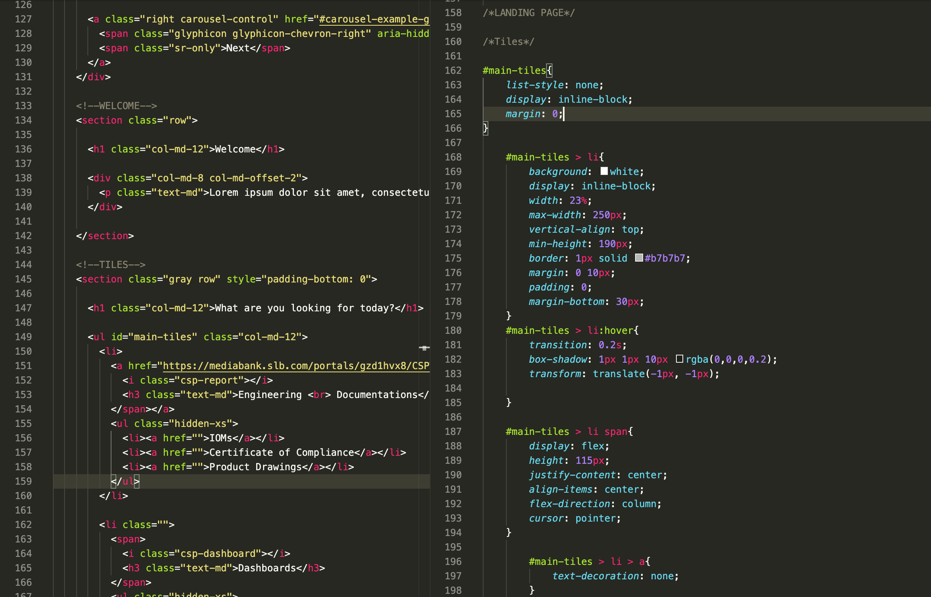Screen dimensions: 931x597
Task: Click the 'Engineering' h3 text
Action: [x=270, y=395]
